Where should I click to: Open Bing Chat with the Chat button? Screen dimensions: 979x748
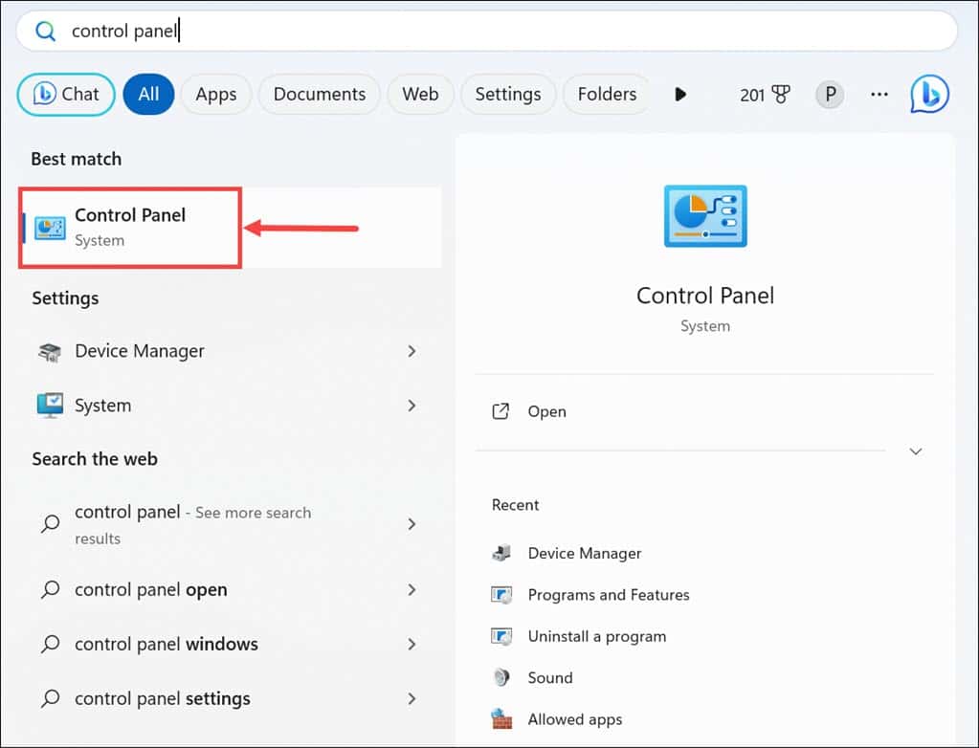click(66, 94)
